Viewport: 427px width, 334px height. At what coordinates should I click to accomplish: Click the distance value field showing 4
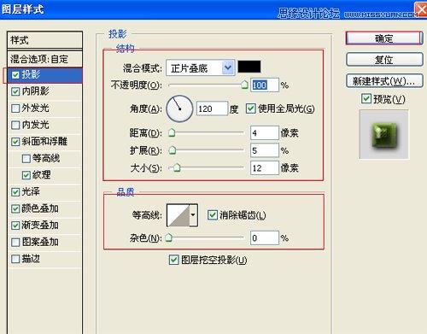click(x=265, y=132)
